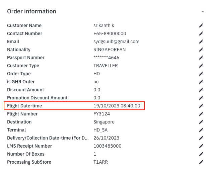Edit the Processing SubStore field
212x175 pixels.
[201, 162]
